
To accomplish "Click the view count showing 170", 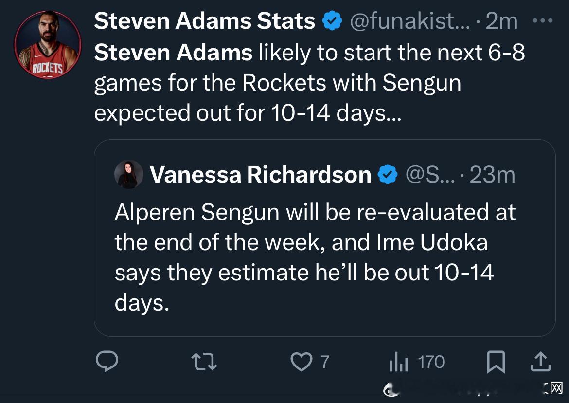I will (431, 362).
